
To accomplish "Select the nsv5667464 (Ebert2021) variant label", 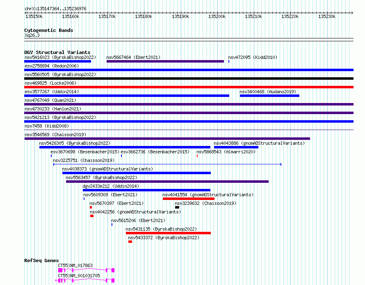I will tap(133, 57).
